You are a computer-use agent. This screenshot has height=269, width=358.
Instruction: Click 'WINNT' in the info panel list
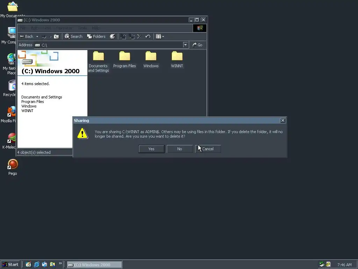pyautogui.click(x=27, y=111)
